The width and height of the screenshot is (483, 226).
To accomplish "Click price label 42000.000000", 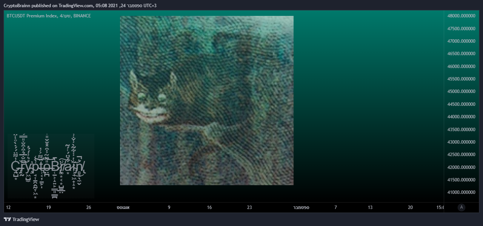I will tap(461, 167).
